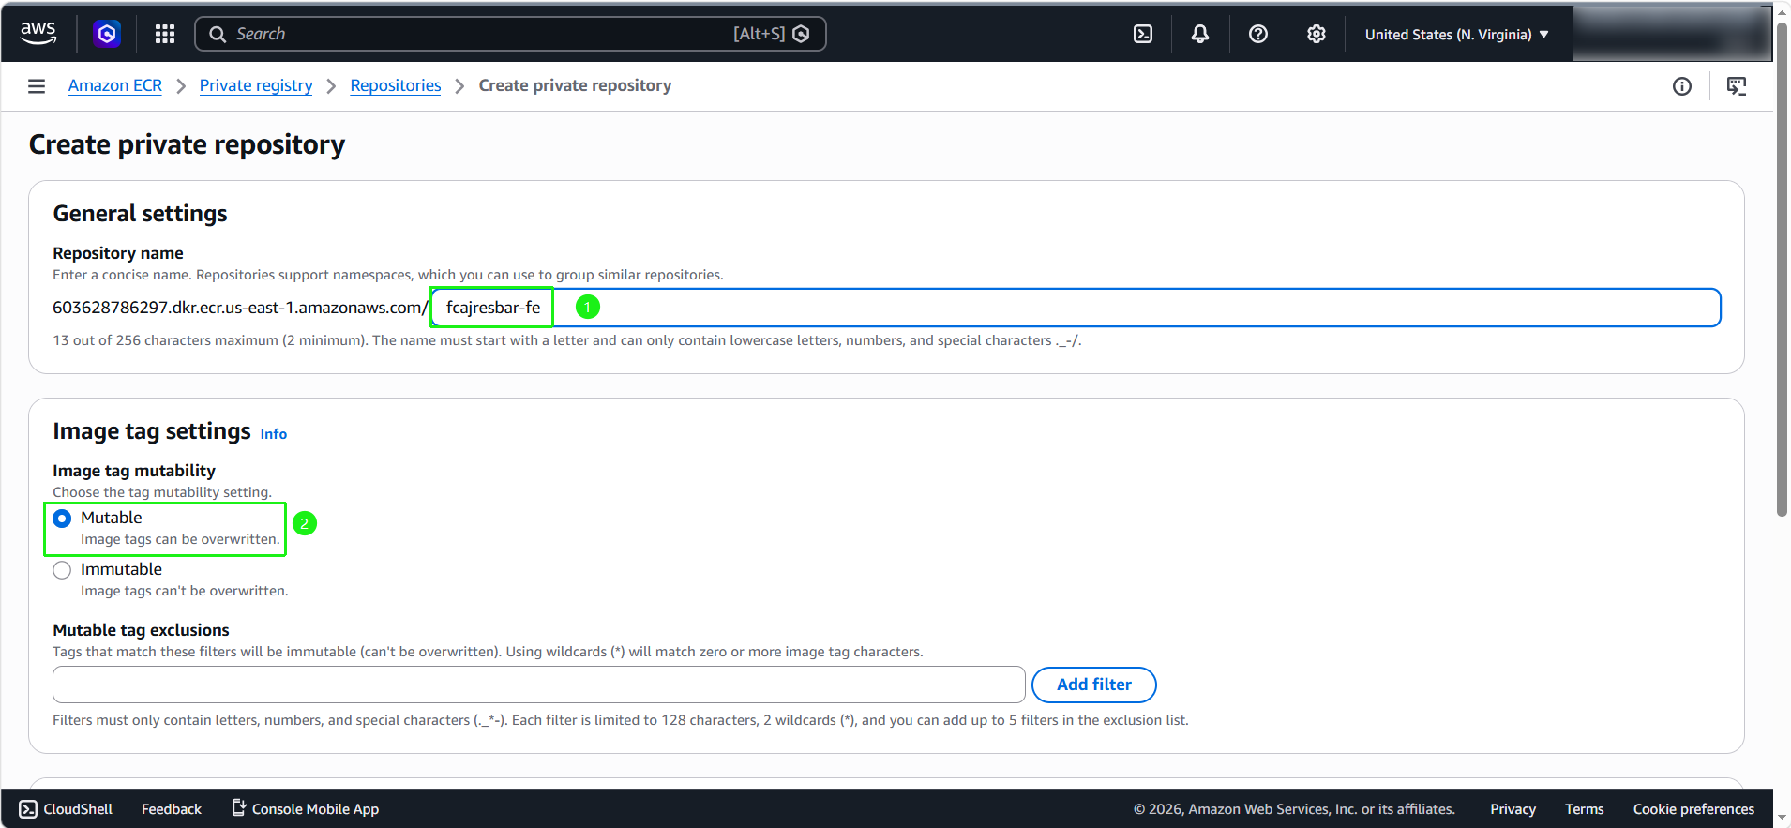Click the Feedback footer button
This screenshot has height=828, width=1791.
point(172,809)
